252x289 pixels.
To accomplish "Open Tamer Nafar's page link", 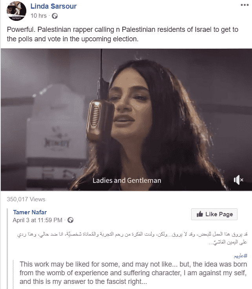I will [x=30, y=212].
